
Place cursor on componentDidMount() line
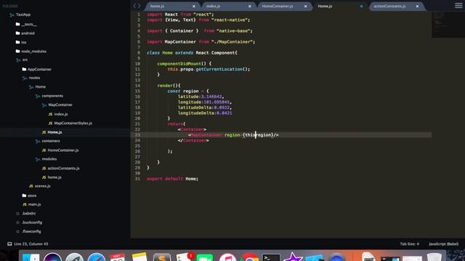tap(184, 64)
